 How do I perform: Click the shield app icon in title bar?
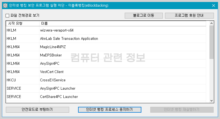(5, 6)
